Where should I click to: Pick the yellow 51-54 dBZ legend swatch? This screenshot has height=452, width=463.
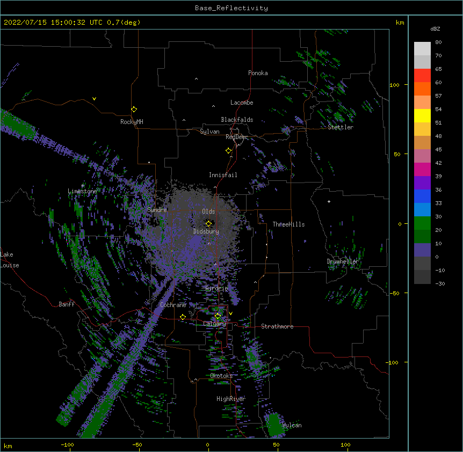(x=422, y=115)
